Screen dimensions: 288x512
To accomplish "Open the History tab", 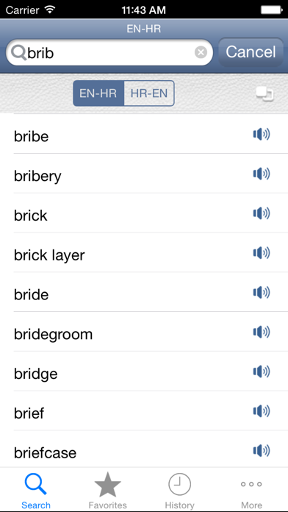I will coord(180,490).
